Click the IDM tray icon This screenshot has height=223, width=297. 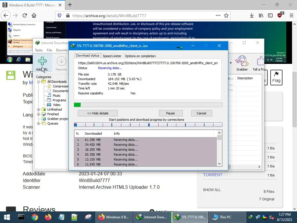(251, 217)
